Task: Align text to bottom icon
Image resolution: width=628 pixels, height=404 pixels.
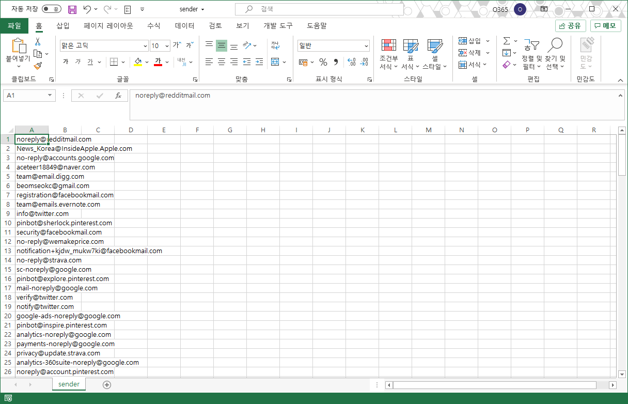Action: point(234,45)
